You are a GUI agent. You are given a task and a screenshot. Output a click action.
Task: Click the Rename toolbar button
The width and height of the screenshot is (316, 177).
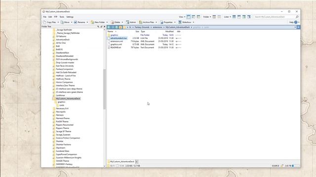(x=79, y=22)
